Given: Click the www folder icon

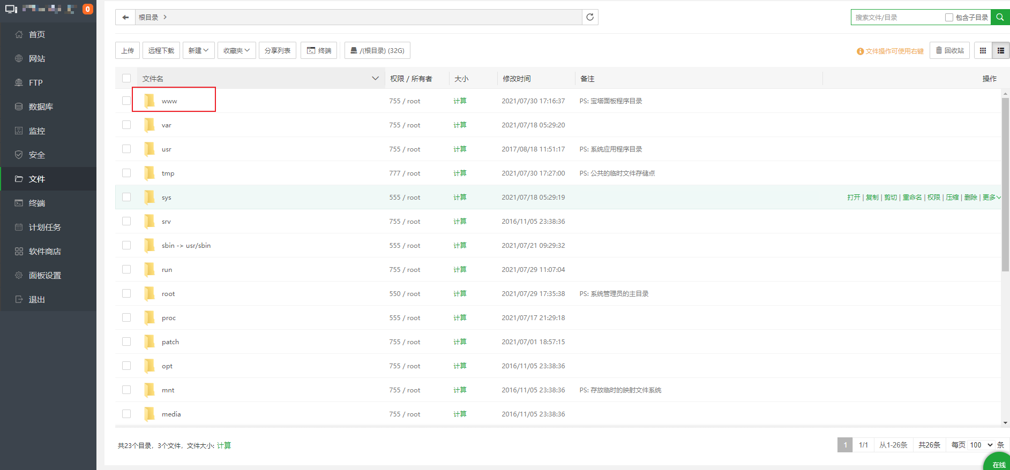Looking at the screenshot, I should click(149, 101).
